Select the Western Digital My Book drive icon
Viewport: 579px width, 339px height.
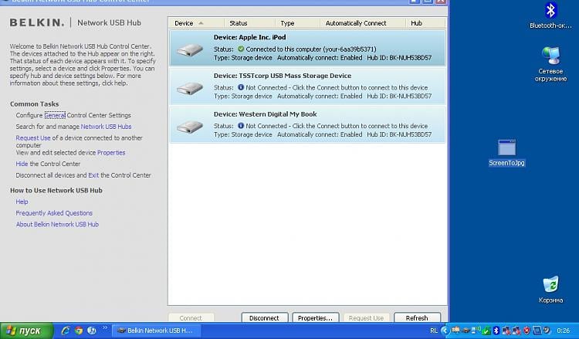coord(189,127)
